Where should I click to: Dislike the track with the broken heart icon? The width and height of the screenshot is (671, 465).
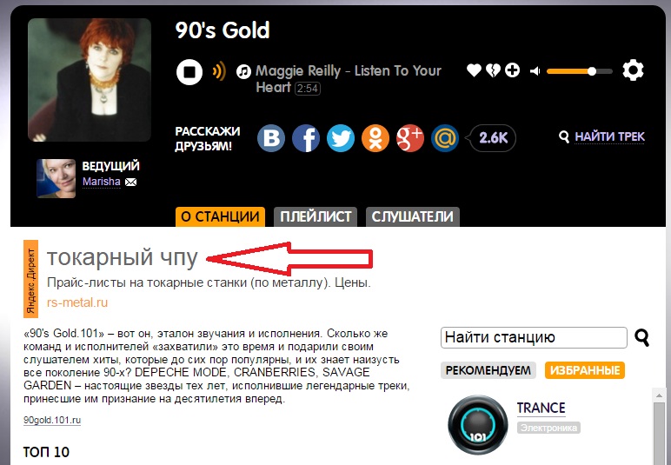[493, 70]
